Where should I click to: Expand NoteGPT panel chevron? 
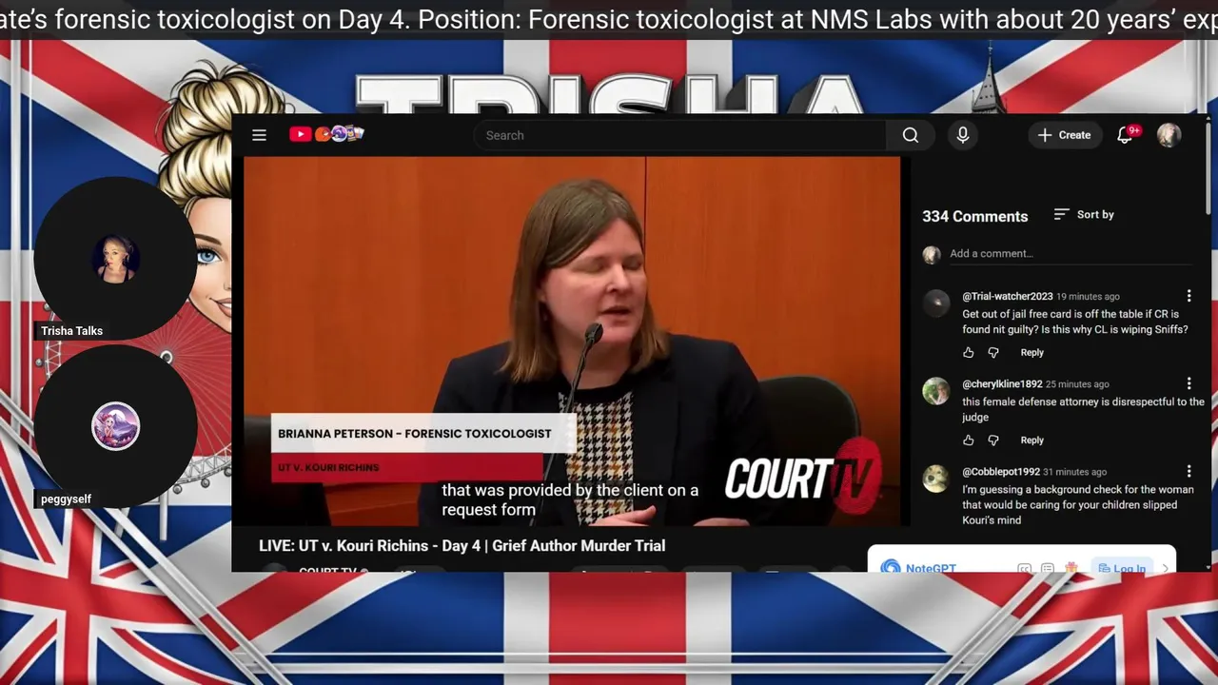click(1166, 568)
